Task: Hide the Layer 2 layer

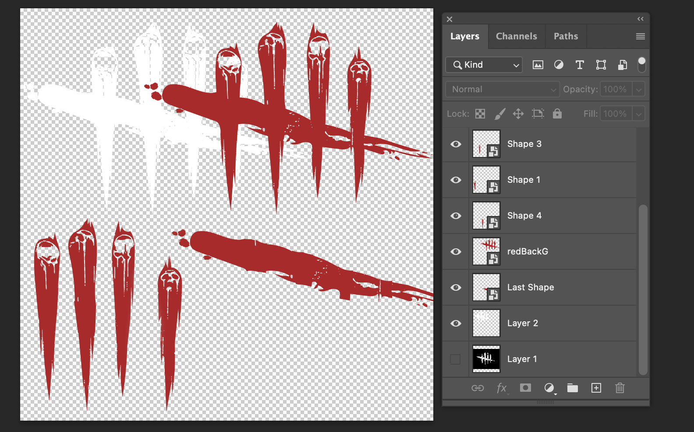Action: coord(456,323)
